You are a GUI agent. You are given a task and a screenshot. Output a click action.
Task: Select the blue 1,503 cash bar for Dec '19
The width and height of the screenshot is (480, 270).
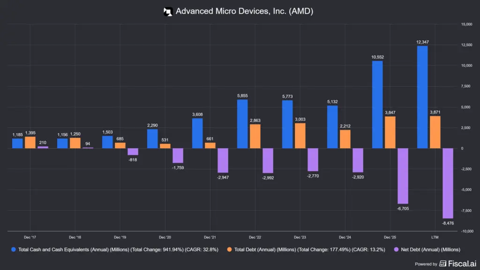107,142
